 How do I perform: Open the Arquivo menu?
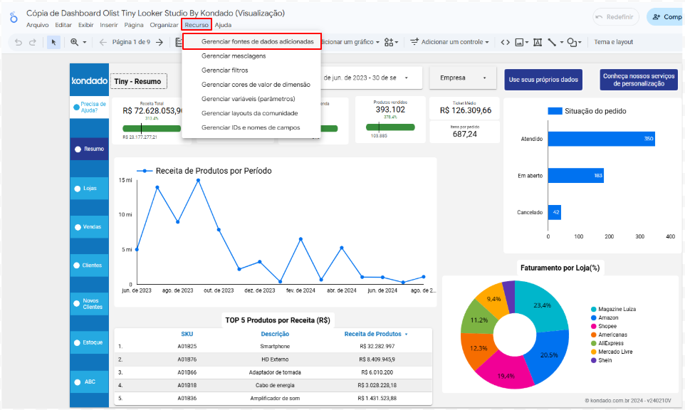click(x=38, y=25)
